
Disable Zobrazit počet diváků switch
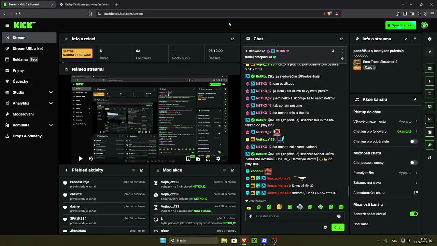click(x=413, y=214)
